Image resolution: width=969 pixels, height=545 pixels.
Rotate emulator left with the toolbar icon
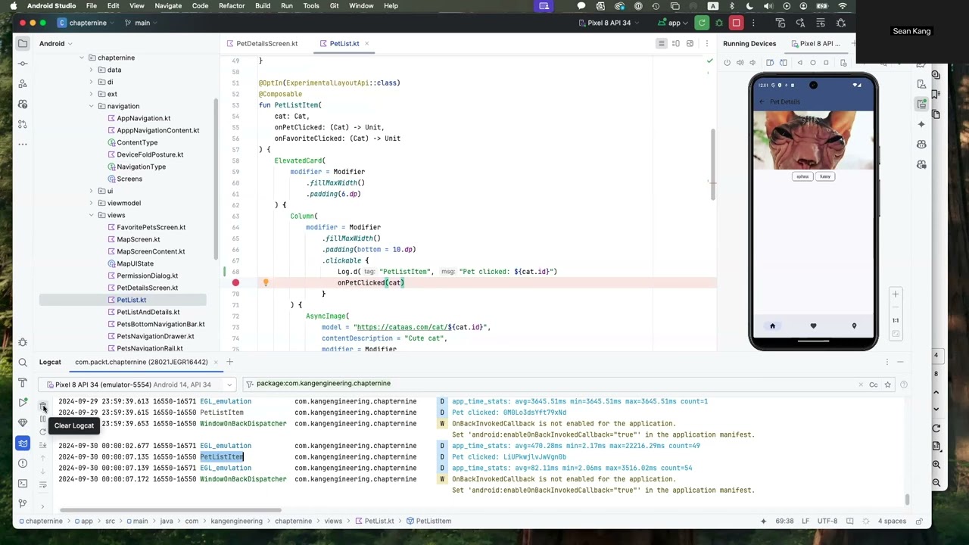tap(770, 63)
